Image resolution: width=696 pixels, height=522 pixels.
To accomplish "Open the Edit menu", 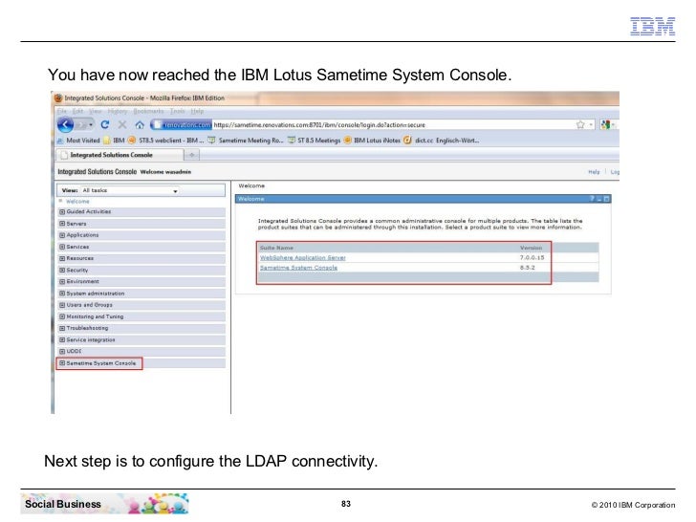I will pyautogui.click(x=77, y=111).
